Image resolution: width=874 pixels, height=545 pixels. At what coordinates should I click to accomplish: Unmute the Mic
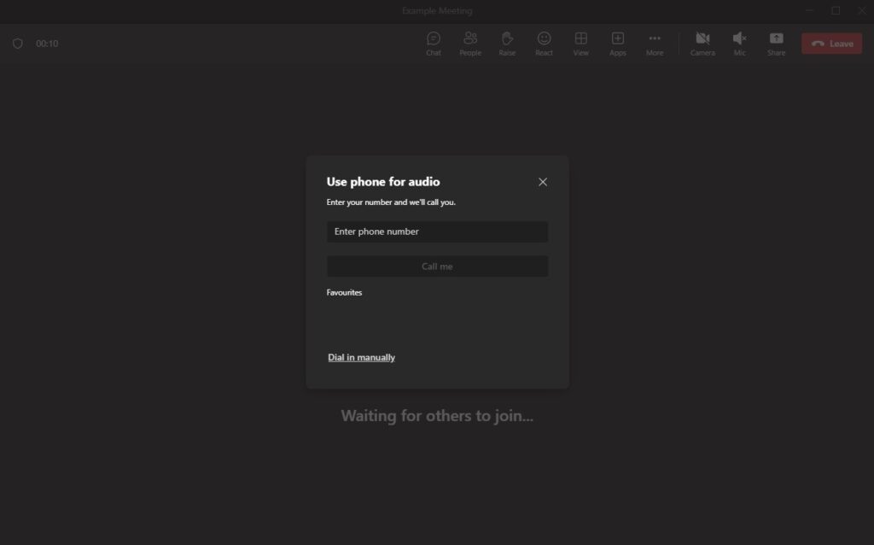(739, 44)
